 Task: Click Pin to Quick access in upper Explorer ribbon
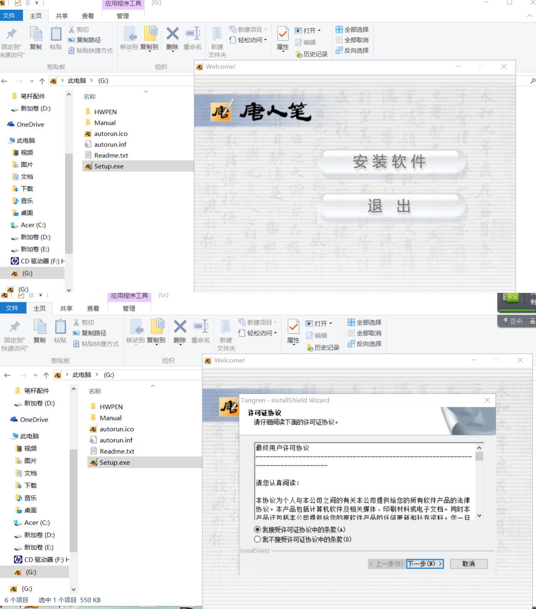[x=11, y=42]
